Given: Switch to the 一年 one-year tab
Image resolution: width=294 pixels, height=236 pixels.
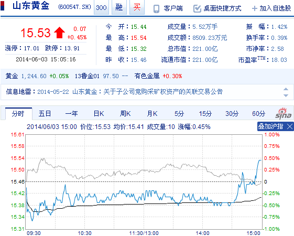Looking at the screenshot, I should click(71, 114).
